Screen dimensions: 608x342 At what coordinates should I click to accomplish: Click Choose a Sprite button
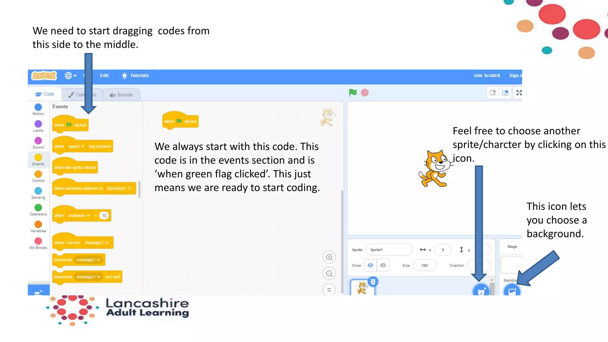click(x=481, y=291)
